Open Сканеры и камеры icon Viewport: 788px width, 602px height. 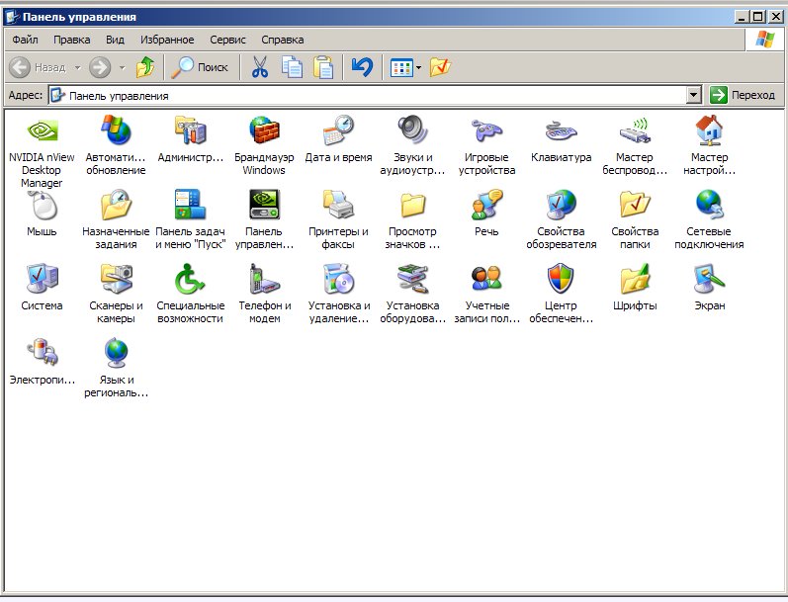click(116, 279)
